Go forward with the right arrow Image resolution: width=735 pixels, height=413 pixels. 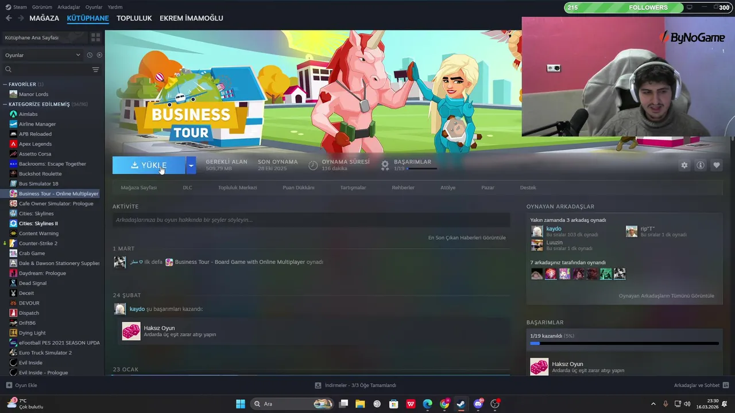click(x=21, y=18)
